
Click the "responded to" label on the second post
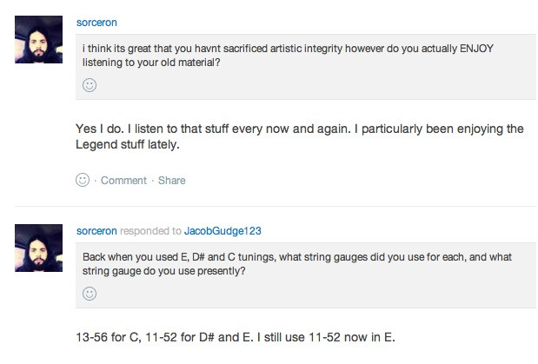click(150, 231)
